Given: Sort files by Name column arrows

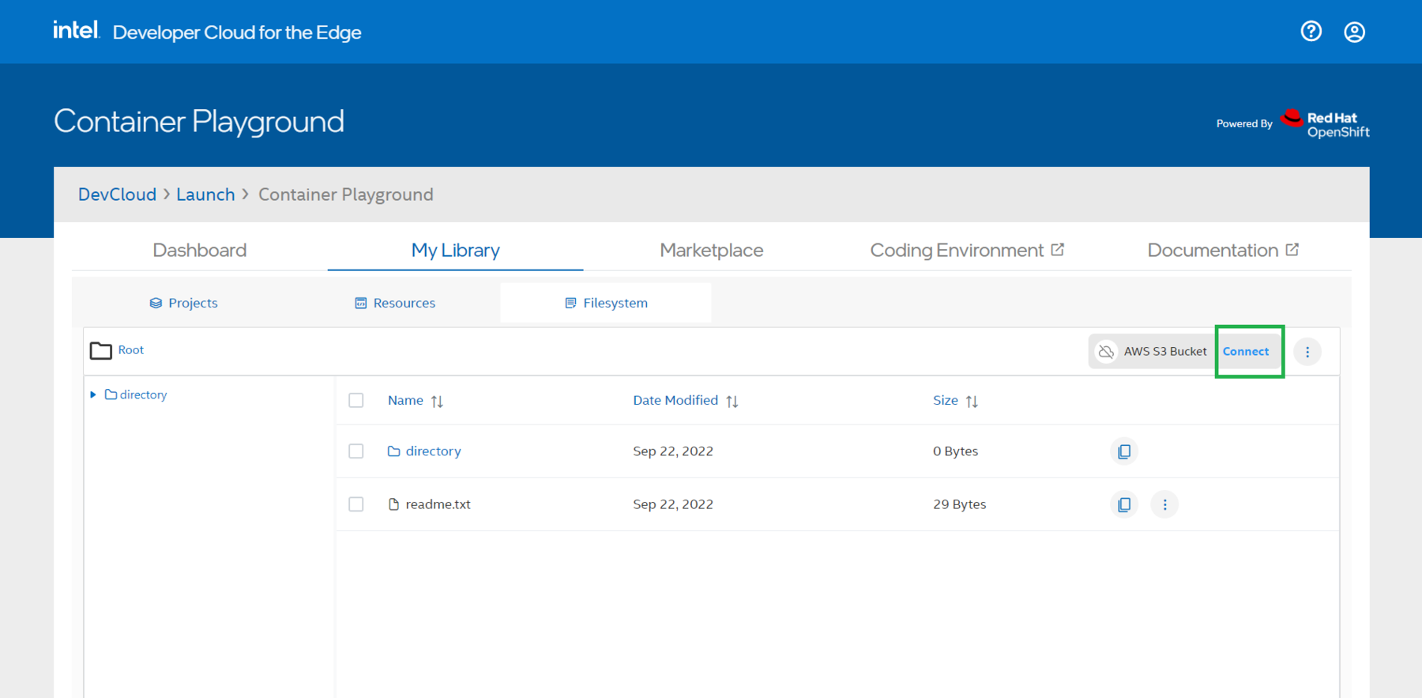Looking at the screenshot, I should coord(437,402).
